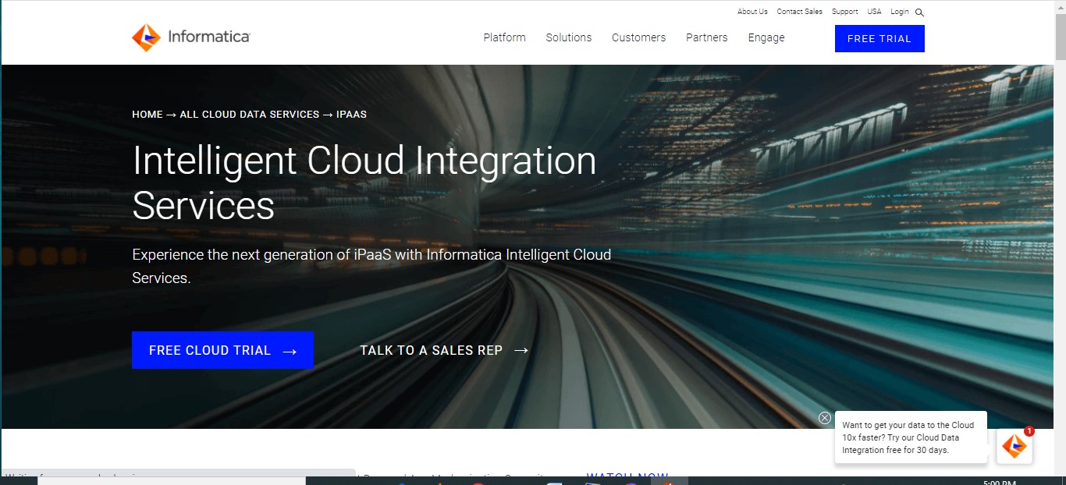This screenshot has width=1066, height=485.
Task: Open the Solutions menu
Action: coord(569,37)
